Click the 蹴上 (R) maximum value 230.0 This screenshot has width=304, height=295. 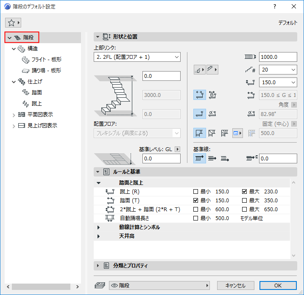271,192
